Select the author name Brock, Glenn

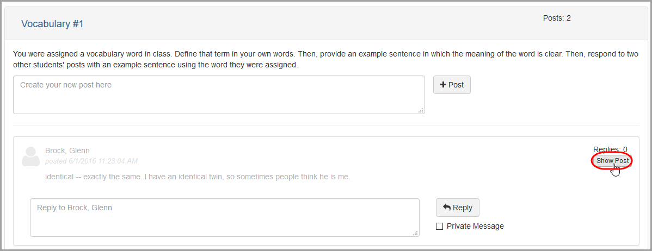click(x=67, y=150)
